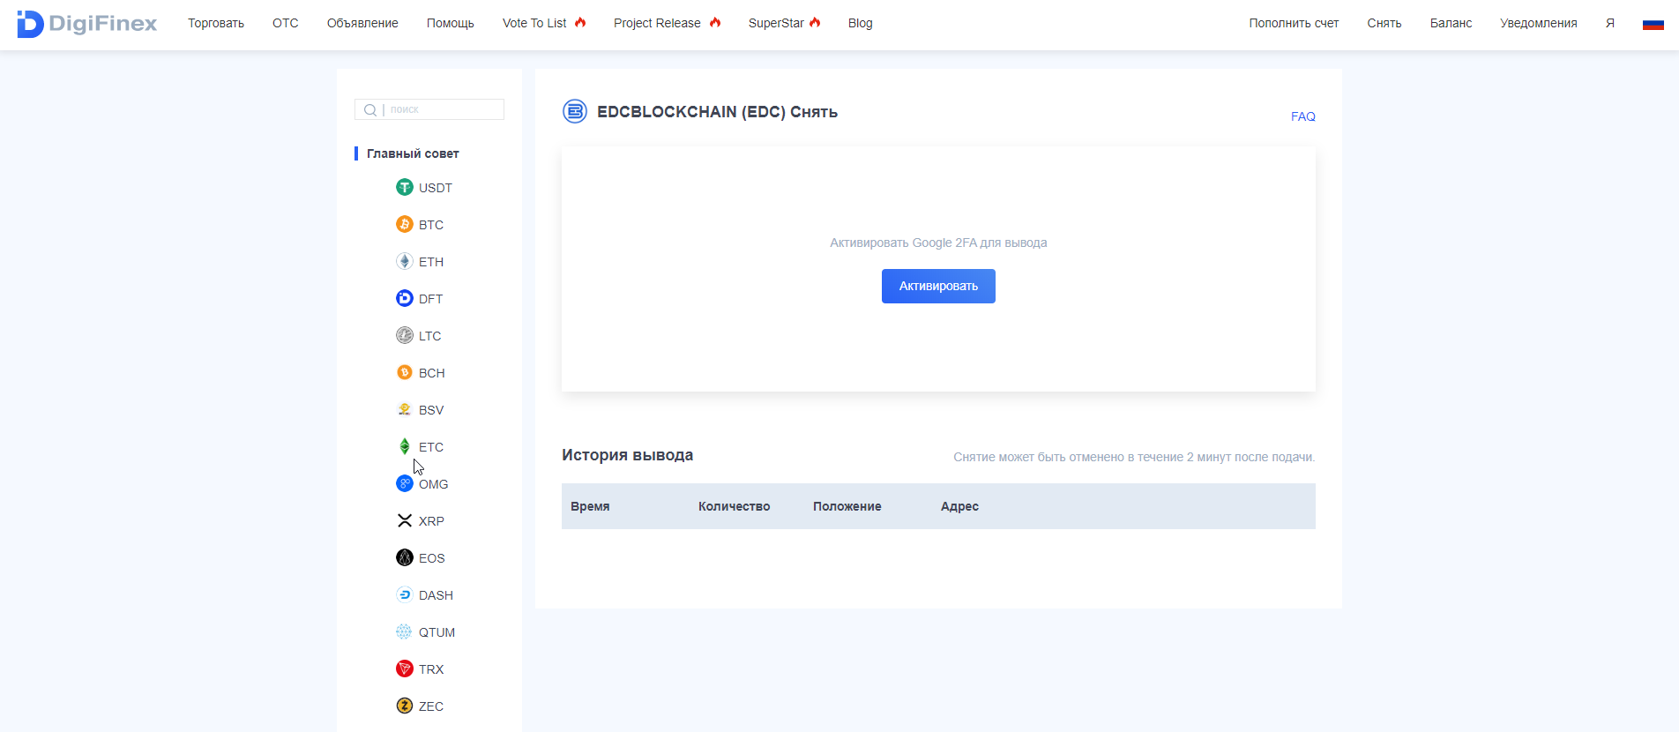
Task: Click the USDT coin icon
Action: [x=405, y=187]
